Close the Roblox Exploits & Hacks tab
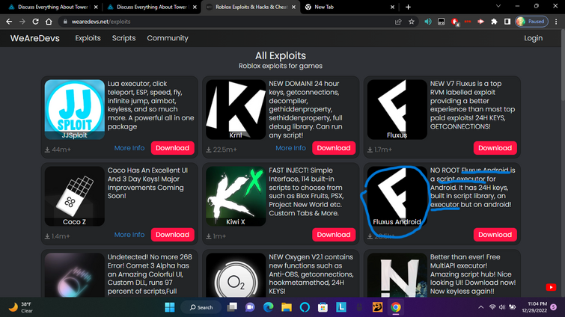 pos(293,7)
